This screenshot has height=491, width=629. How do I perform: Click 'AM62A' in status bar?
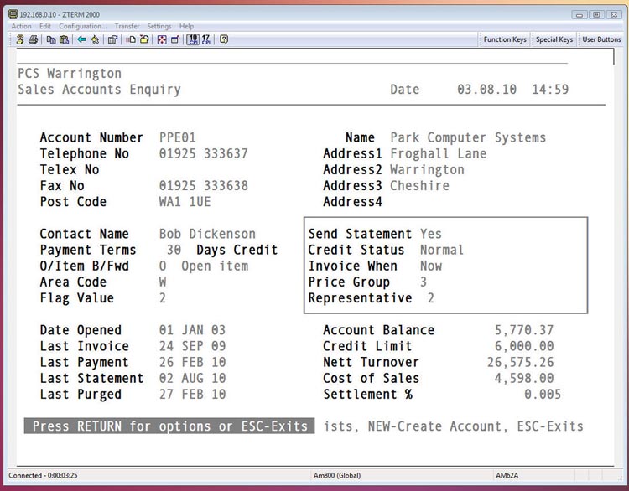pos(507,475)
